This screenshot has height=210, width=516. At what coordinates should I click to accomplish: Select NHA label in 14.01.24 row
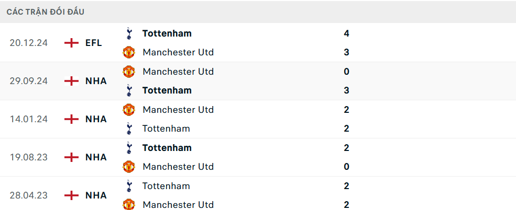tap(96, 119)
